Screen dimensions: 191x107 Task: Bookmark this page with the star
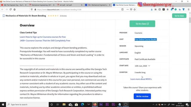[x=135, y=10]
